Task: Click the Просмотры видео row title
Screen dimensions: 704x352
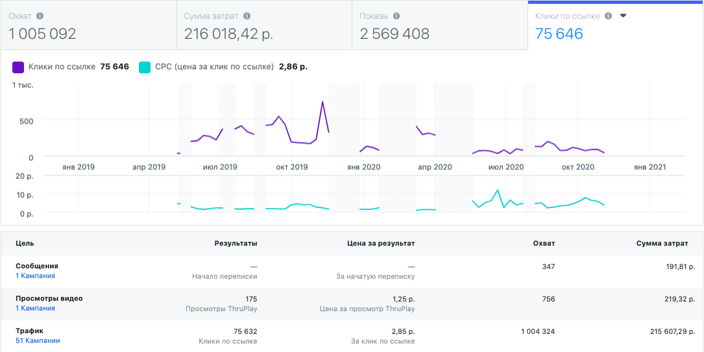Action: point(49,298)
